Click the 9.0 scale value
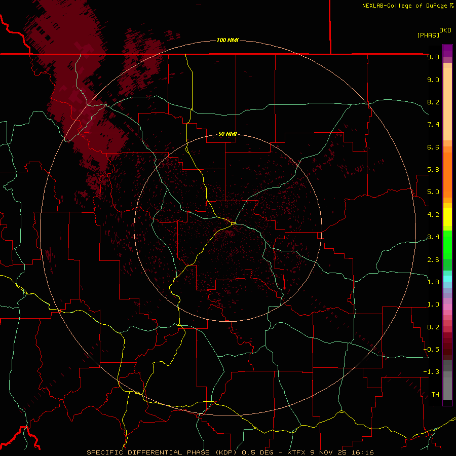The height and width of the screenshot is (456, 456). 433,80
